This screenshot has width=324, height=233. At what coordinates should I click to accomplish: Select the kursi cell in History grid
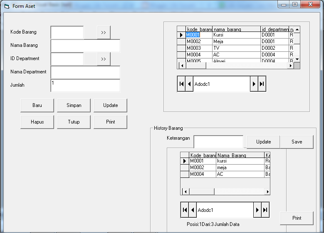click(240, 161)
